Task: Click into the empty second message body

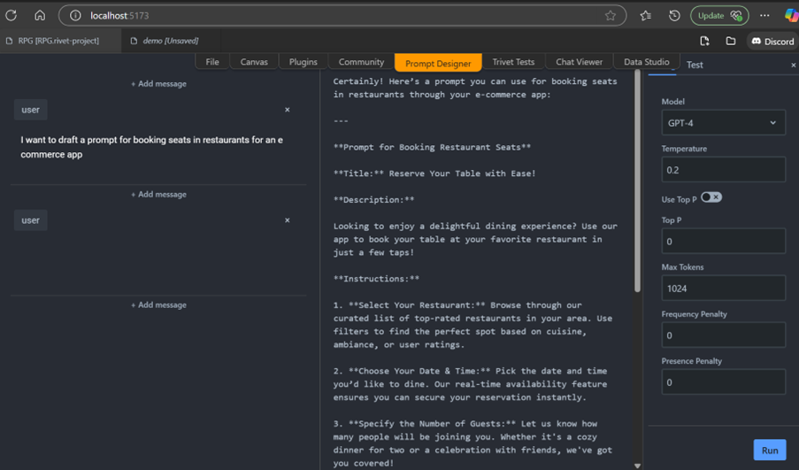Action: pyautogui.click(x=158, y=261)
